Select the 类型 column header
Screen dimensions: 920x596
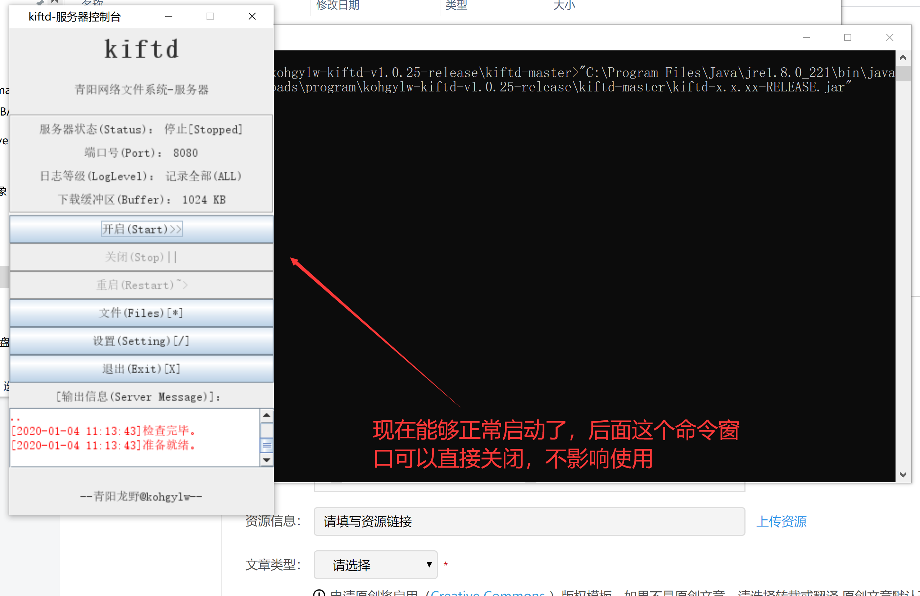[456, 6]
